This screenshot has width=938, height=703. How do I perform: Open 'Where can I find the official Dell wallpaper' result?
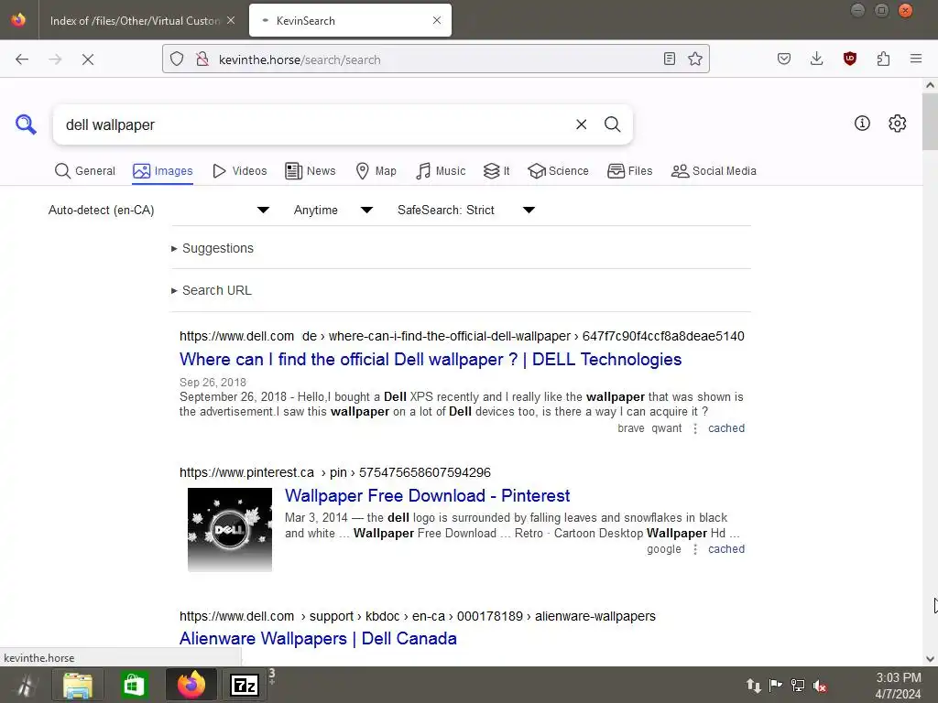(x=431, y=359)
